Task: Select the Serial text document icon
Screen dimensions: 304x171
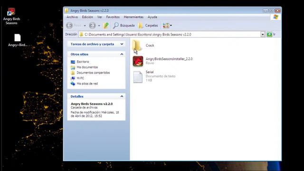Action: [x=138, y=77]
